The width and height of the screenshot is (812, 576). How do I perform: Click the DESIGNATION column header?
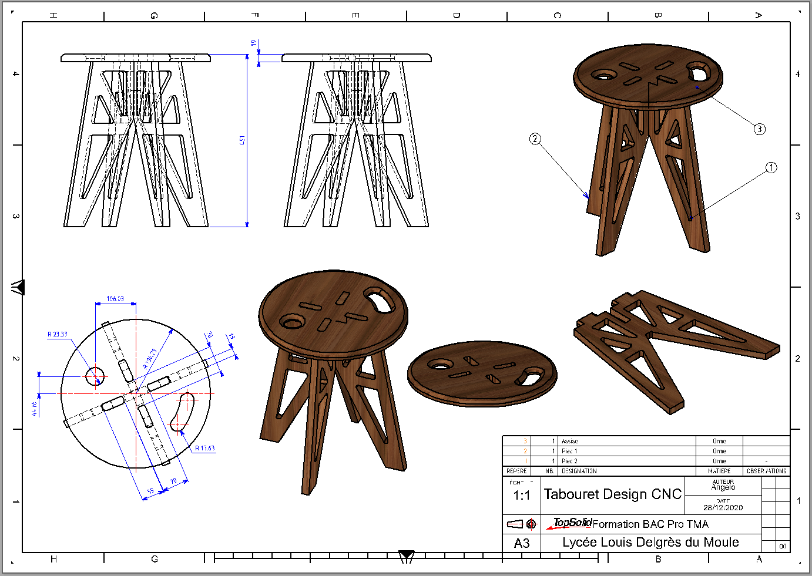click(579, 471)
